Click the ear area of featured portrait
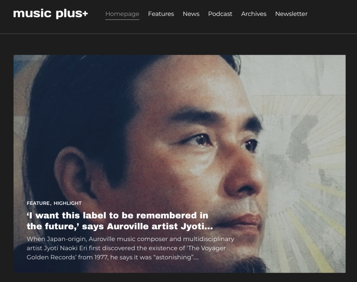 tap(73, 172)
